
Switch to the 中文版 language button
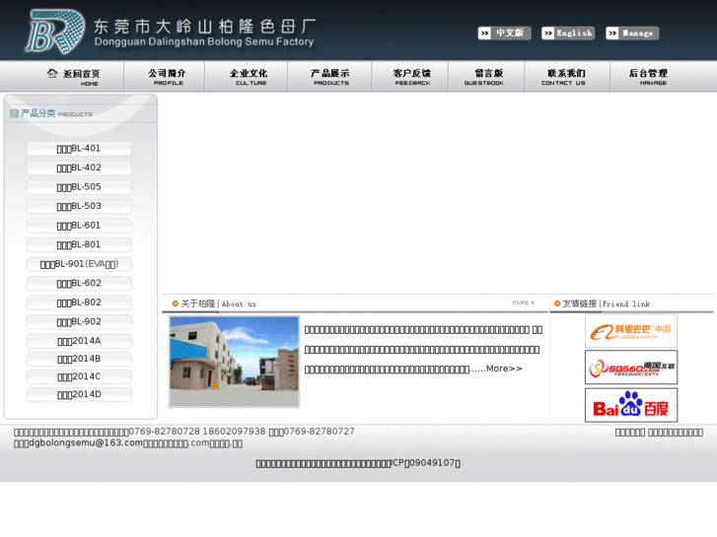pos(504,33)
